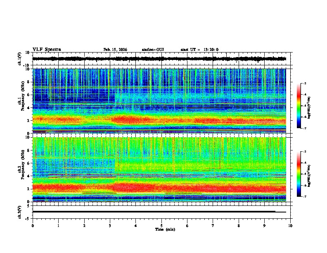Click time axis tick label 10
Viewport: 327px width, 253px height.
(290, 226)
